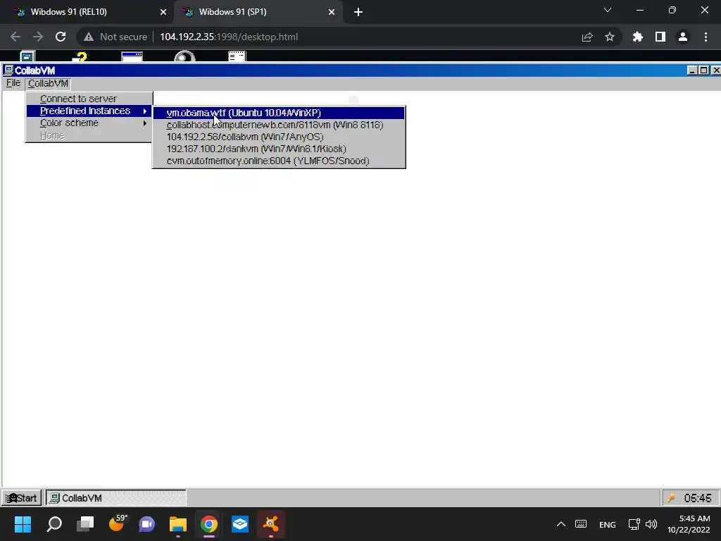721x541 pixels.
Task: Open Chrome tab search dropdown
Action: point(608,10)
